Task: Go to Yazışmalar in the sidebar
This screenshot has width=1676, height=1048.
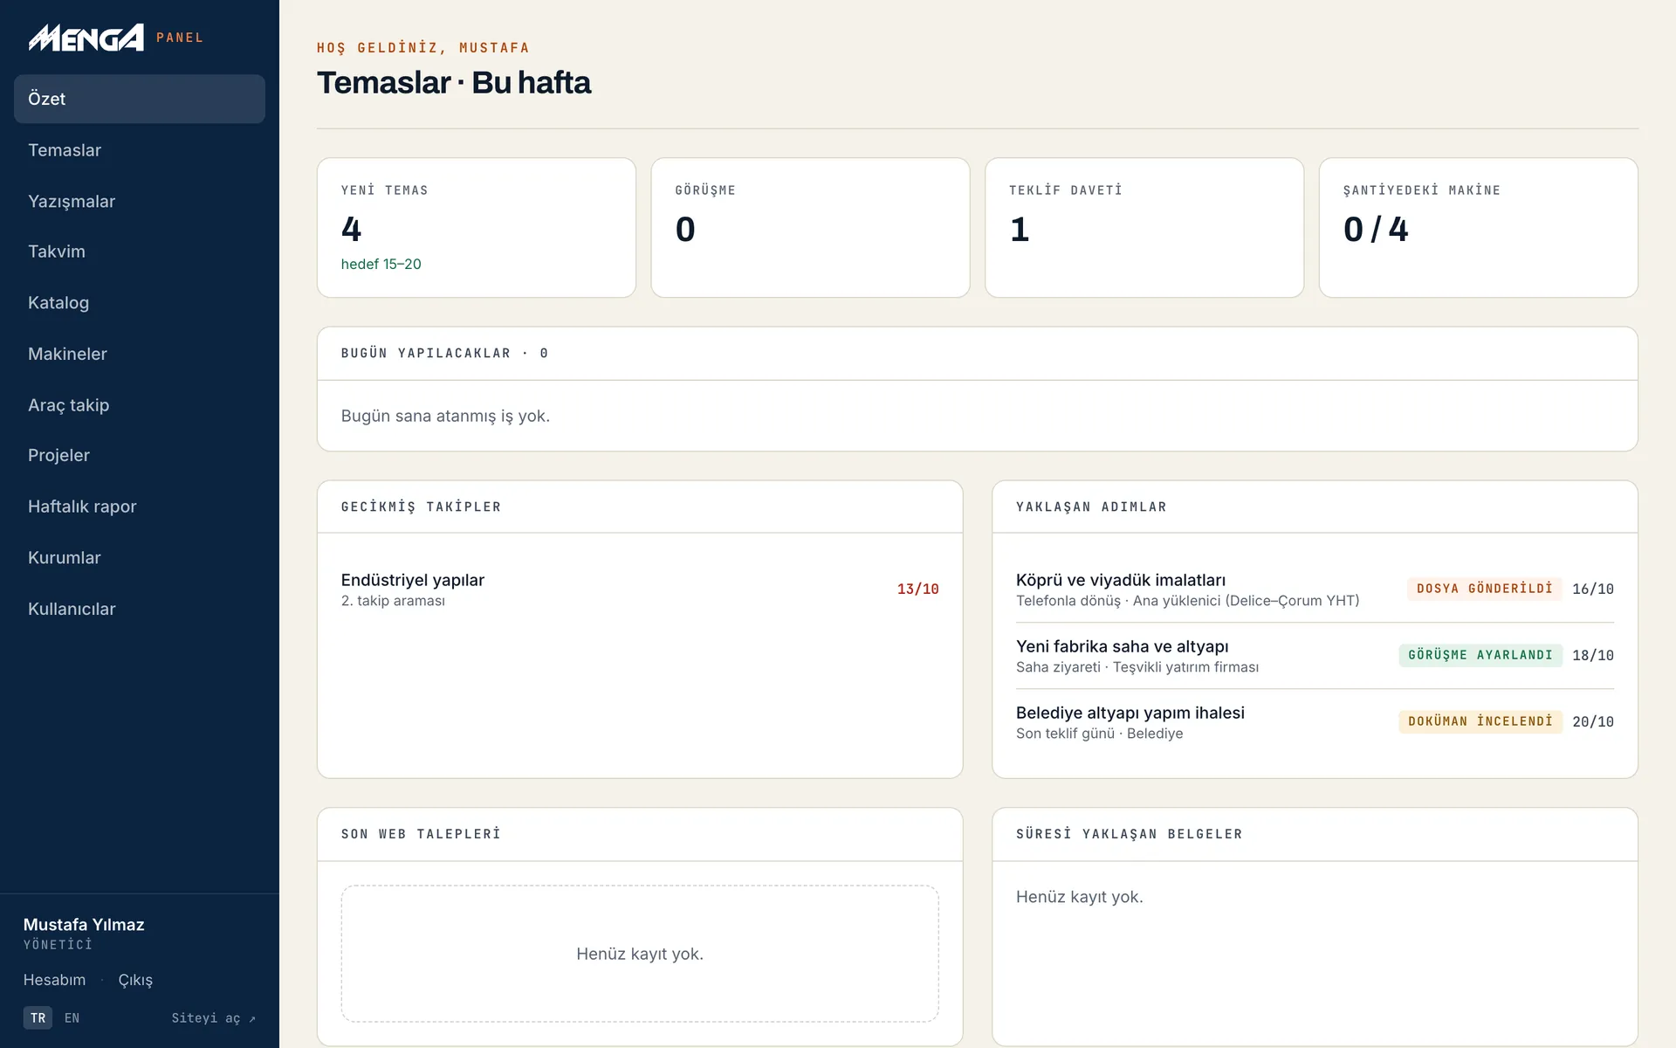Action: pos(140,201)
